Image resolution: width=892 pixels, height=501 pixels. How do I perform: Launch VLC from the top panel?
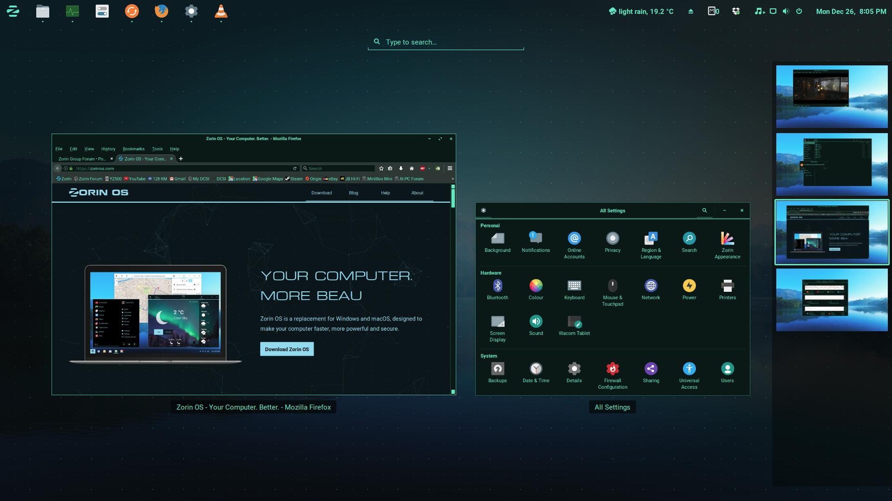[221, 11]
